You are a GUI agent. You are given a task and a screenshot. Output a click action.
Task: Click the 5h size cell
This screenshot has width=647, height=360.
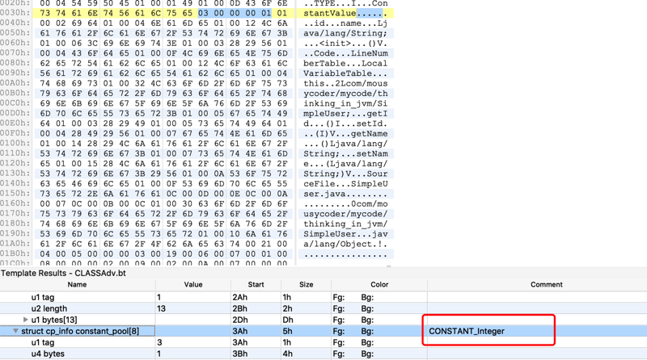(x=287, y=331)
